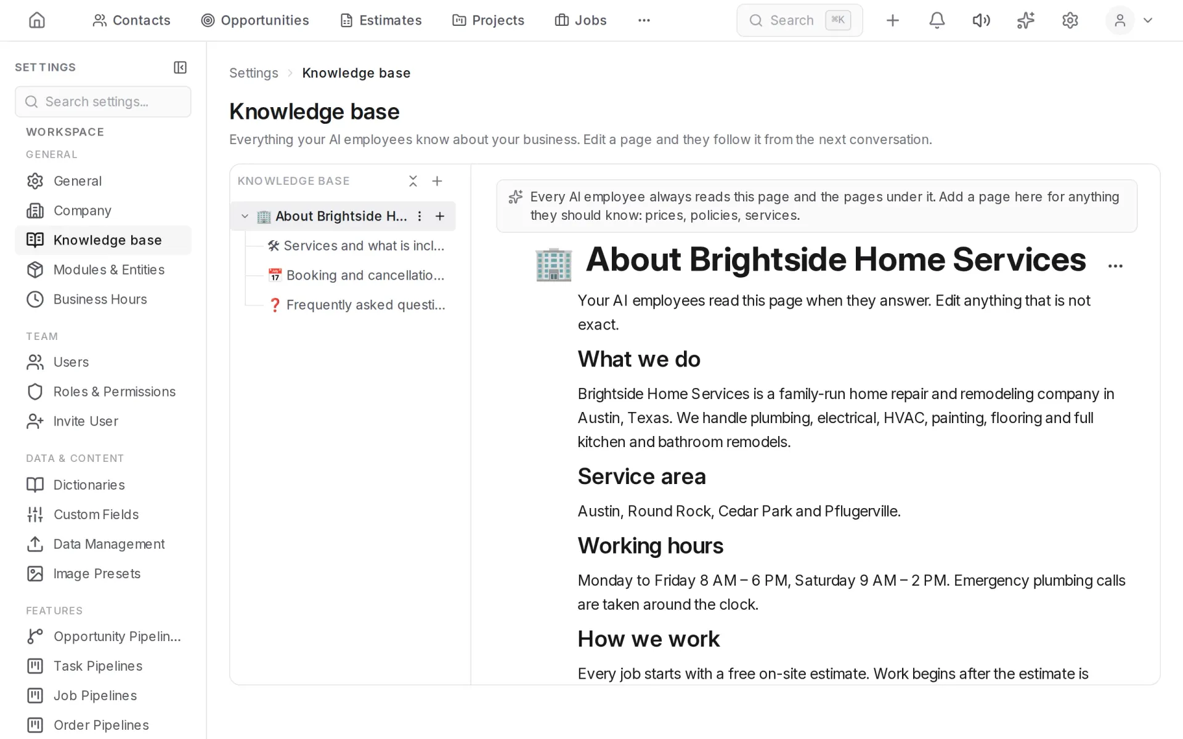Focus the Search settings field
This screenshot has width=1183, height=739.
pyautogui.click(x=103, y=102)
